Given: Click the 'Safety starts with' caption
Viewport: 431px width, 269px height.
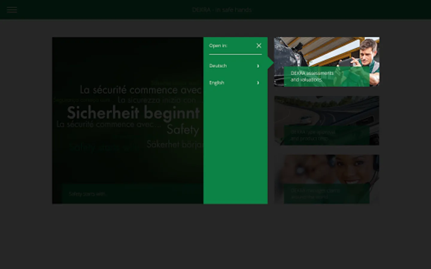Looking at the screenshot, I should click(x=87, y=194).
